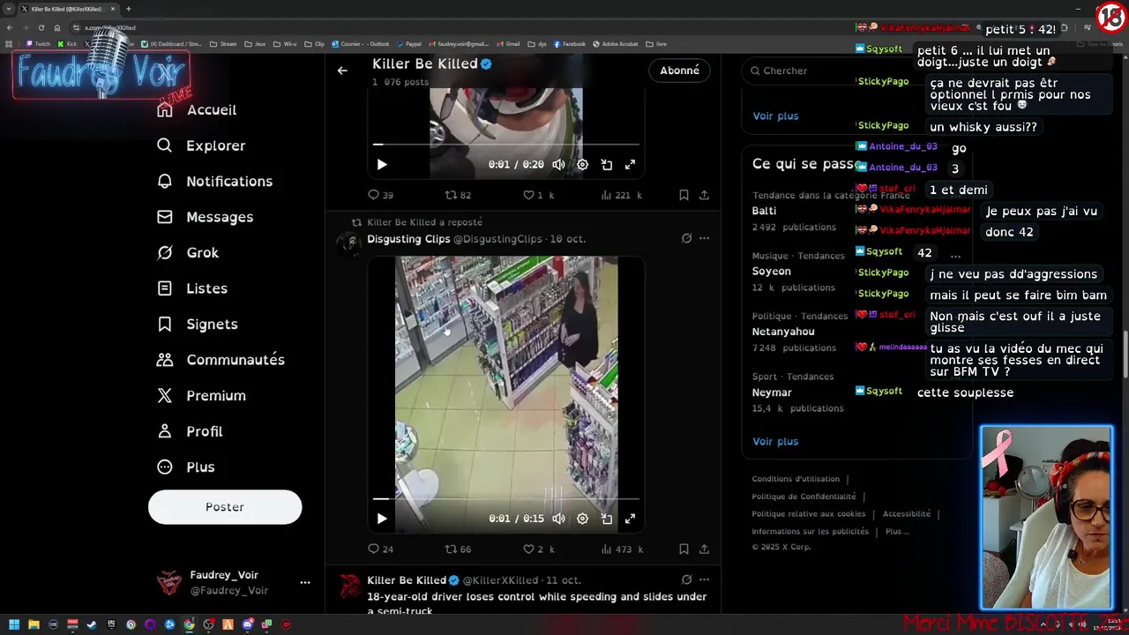The width and height of the screenshot is (1129, 635).
Task: Open Explorer in the X sidebar
Action: pos(201,146)
